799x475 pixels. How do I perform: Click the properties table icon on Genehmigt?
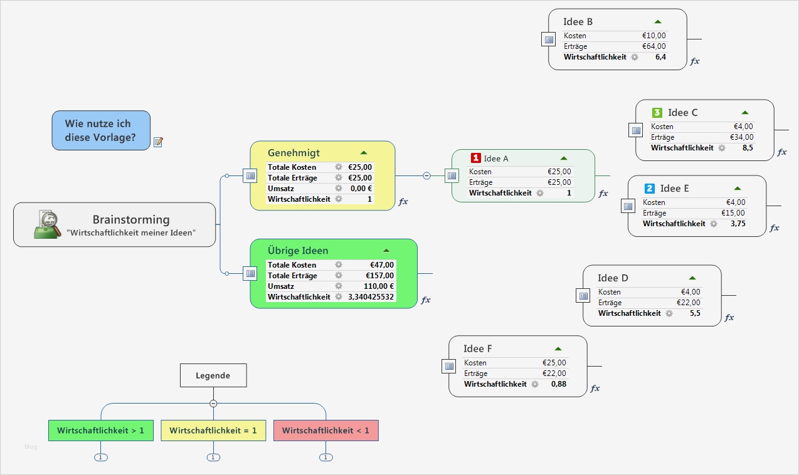(250, 176)
